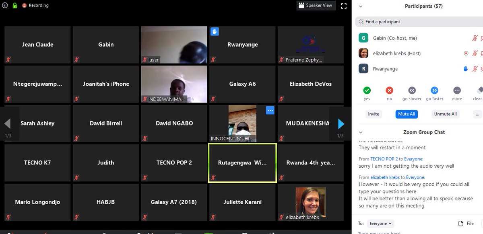Click the Invite button
Image resolution: width=483 pixels, height=234 pixels.
coord(374,114)
